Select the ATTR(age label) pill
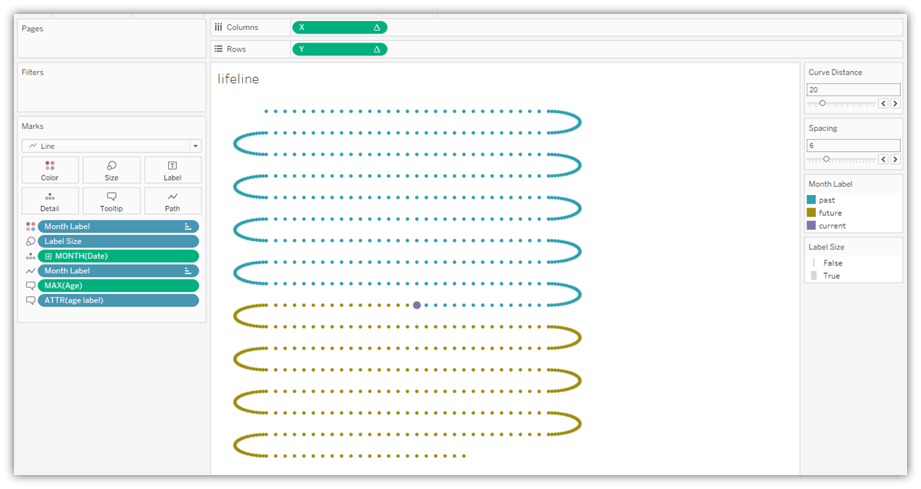This screenshot has width=921, height=489. click(118, 300)
